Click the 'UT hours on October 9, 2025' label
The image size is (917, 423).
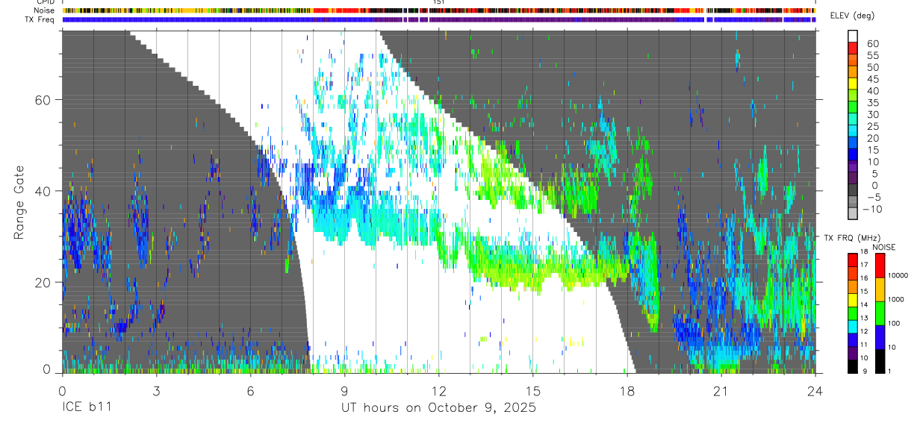[x=438, y=408]
